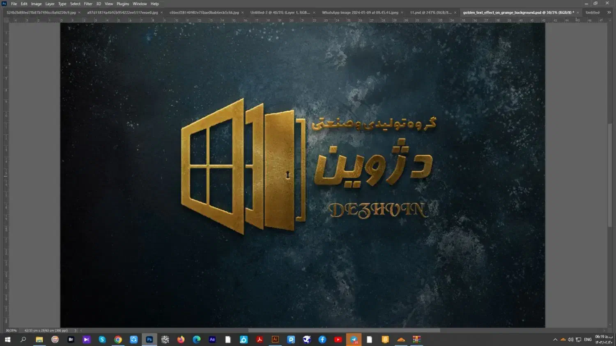Open YouTube icon in the taskbar
The width and height of the screenshot is (616, 346).
(338, 339)
